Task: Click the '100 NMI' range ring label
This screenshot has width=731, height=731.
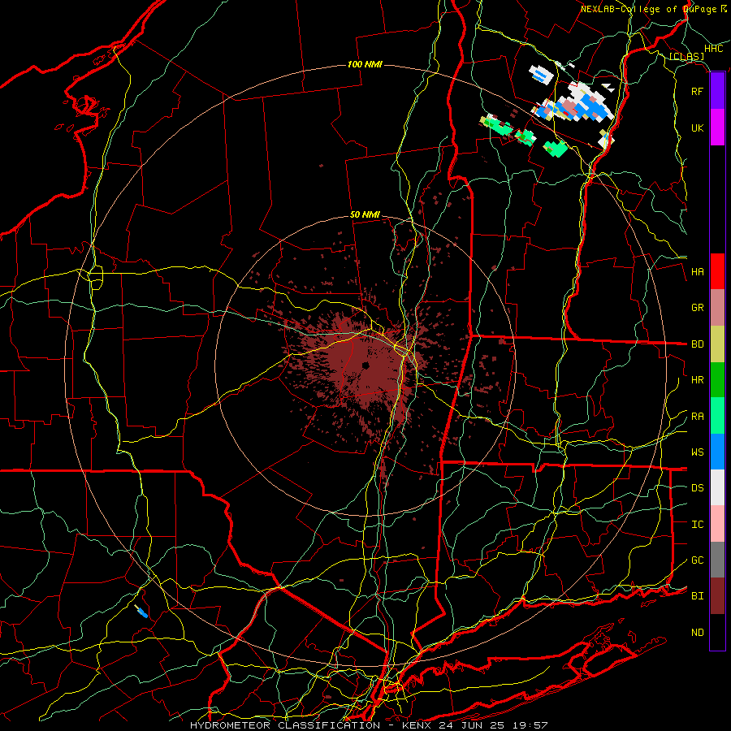Action: coord(365,64)
